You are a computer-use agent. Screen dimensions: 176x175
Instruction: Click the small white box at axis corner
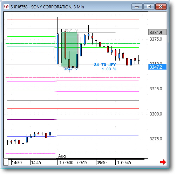6,162
